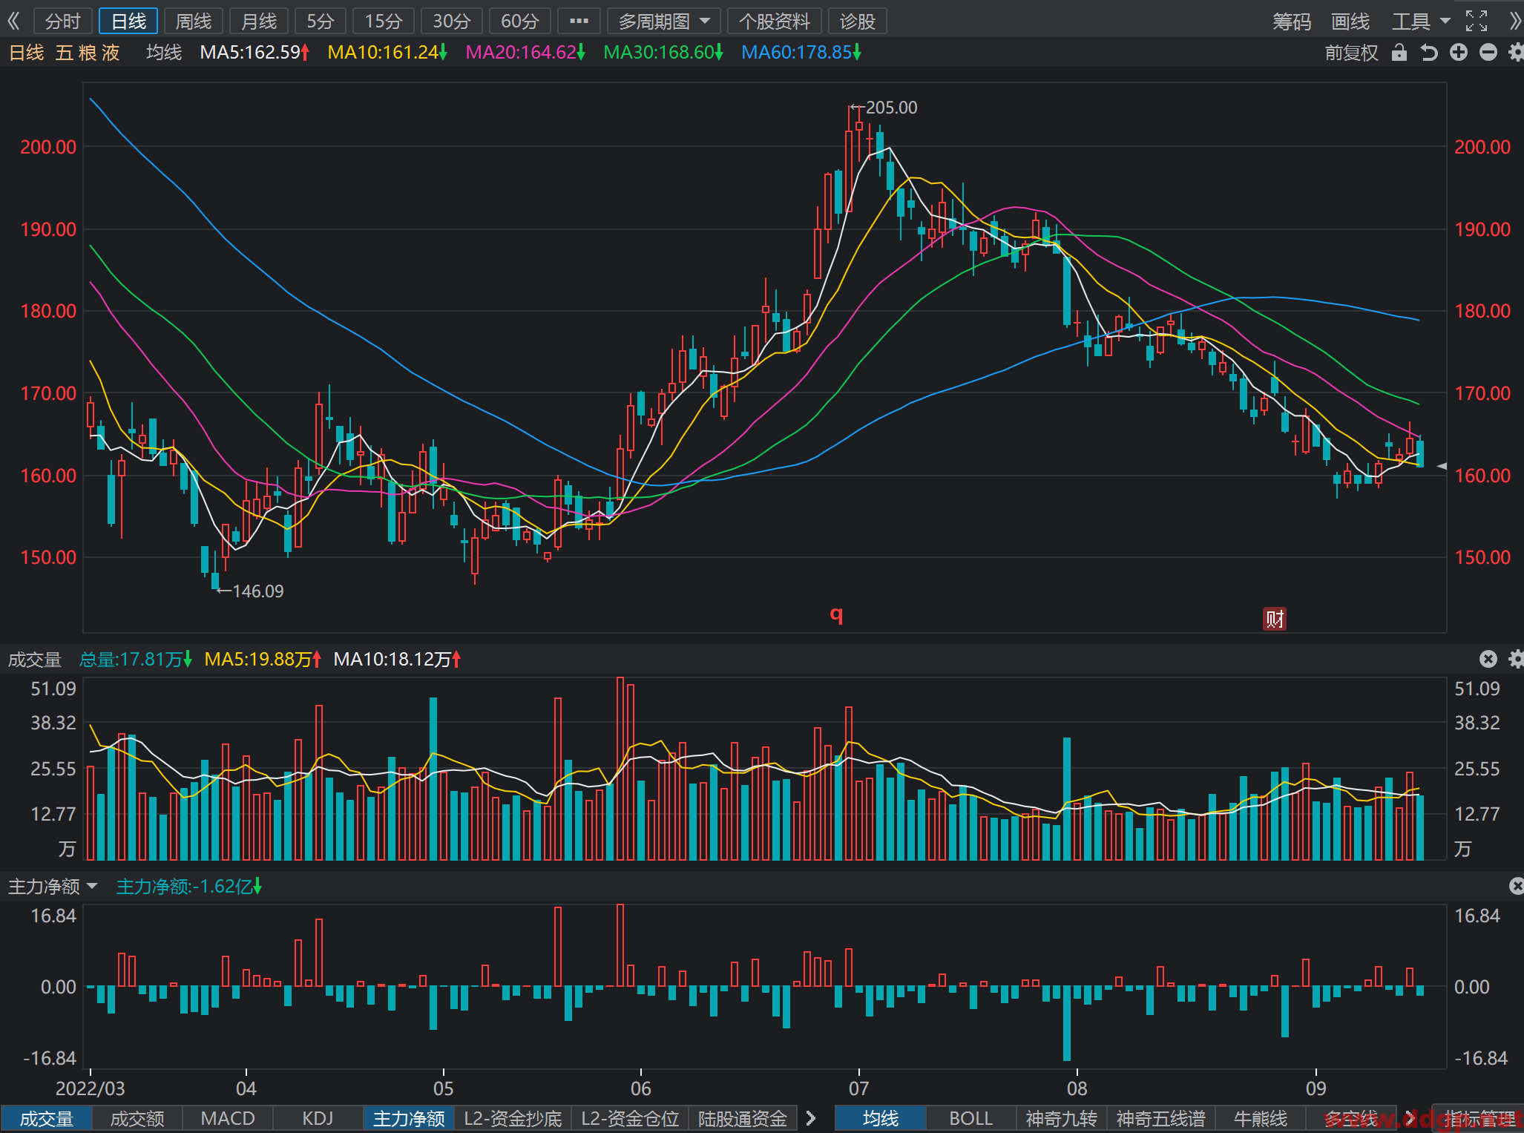The image size is (1524, 1133).
Task: Select 日线 daily chart tab
Action: tap(128, 21)
